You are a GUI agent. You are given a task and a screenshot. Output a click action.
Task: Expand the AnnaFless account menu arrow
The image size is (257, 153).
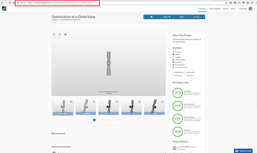(x=254, y=9)
